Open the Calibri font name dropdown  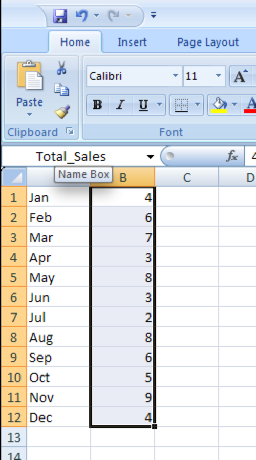click(x=175, y=76)
